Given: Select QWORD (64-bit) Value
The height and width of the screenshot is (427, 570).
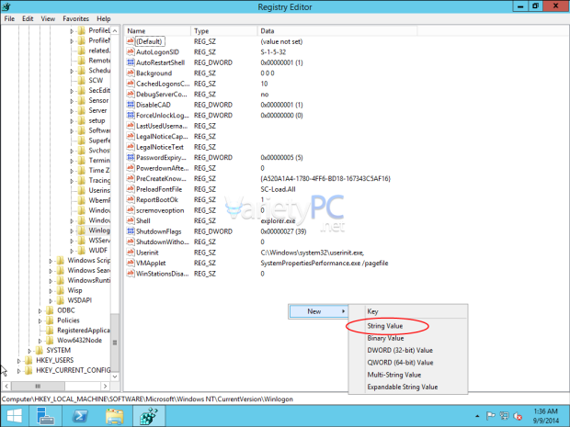Looking at the screenshot, I should tap(408, 363).
